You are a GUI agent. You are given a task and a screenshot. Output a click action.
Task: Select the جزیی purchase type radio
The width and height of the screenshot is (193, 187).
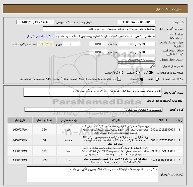pos(157,79)
